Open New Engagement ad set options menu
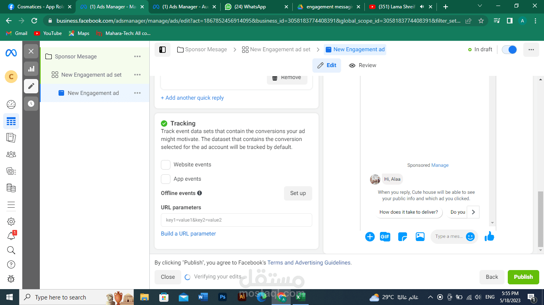 [x=137, y=75]
